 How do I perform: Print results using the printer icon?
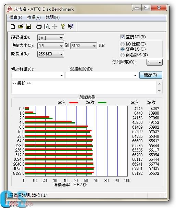coord(39,26)
